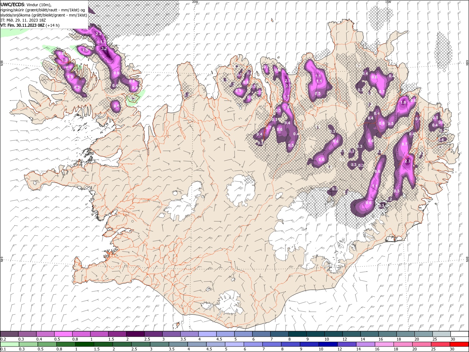Select the lavender 4 swatch, upper legend row

click(x=207, y=334)
